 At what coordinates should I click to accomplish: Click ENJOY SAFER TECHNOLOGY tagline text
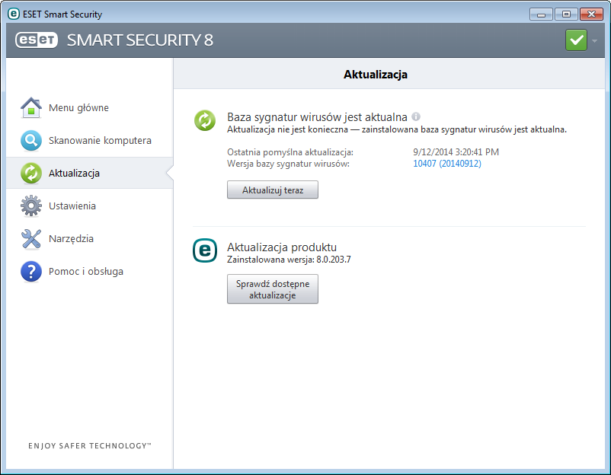point(90,445)
